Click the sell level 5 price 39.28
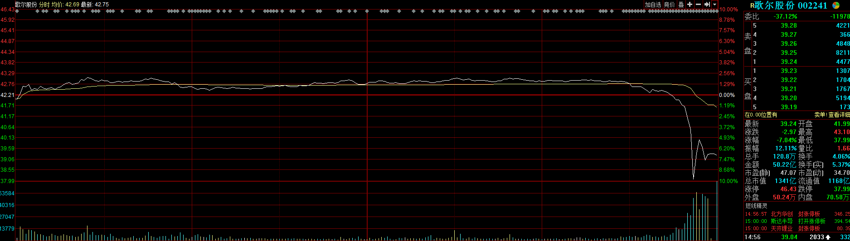The height and width of the screenshot is (241, 850). pyautogui.click(x=789, y=25)
